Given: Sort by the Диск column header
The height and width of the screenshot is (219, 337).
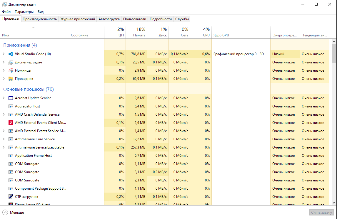Looking at the screenshot, I should pos(158,33).
